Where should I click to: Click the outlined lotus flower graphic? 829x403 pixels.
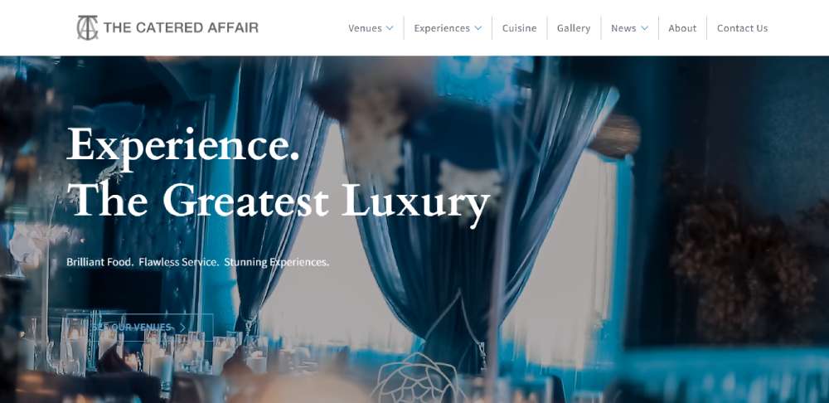417,377
